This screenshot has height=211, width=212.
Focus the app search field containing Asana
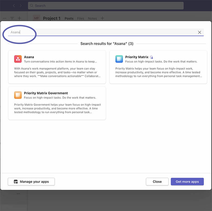tap(106, 32)
